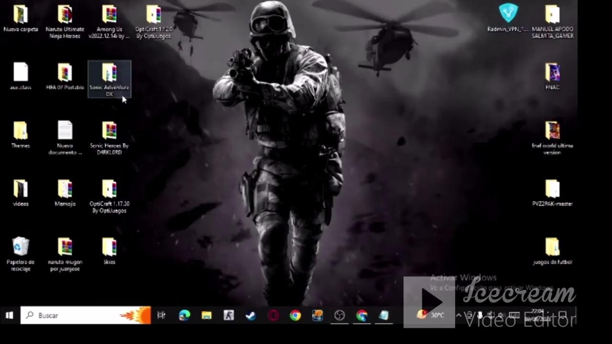Select the FNAC archive icon
The height and width of the screenshot is (344, 612).
pyautogui.click(x=552, y=76)
